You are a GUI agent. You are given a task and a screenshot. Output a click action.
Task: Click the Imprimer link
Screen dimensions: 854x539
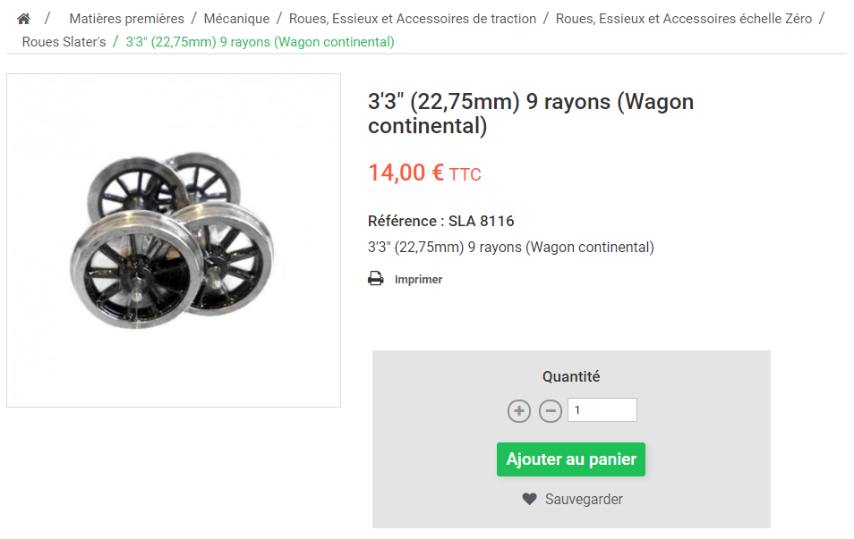pos(418,280)
